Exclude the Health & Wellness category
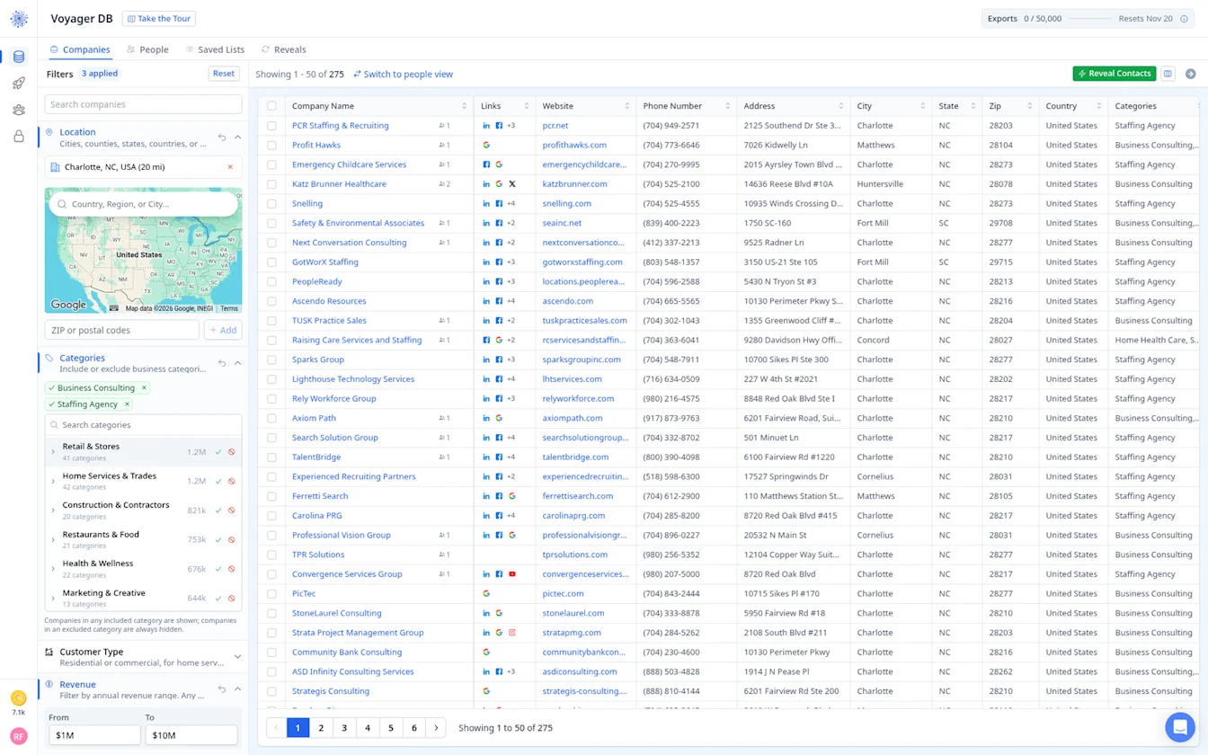This screenshot has height=755, width=1208. pyautogui.click(x=231, y=569)
